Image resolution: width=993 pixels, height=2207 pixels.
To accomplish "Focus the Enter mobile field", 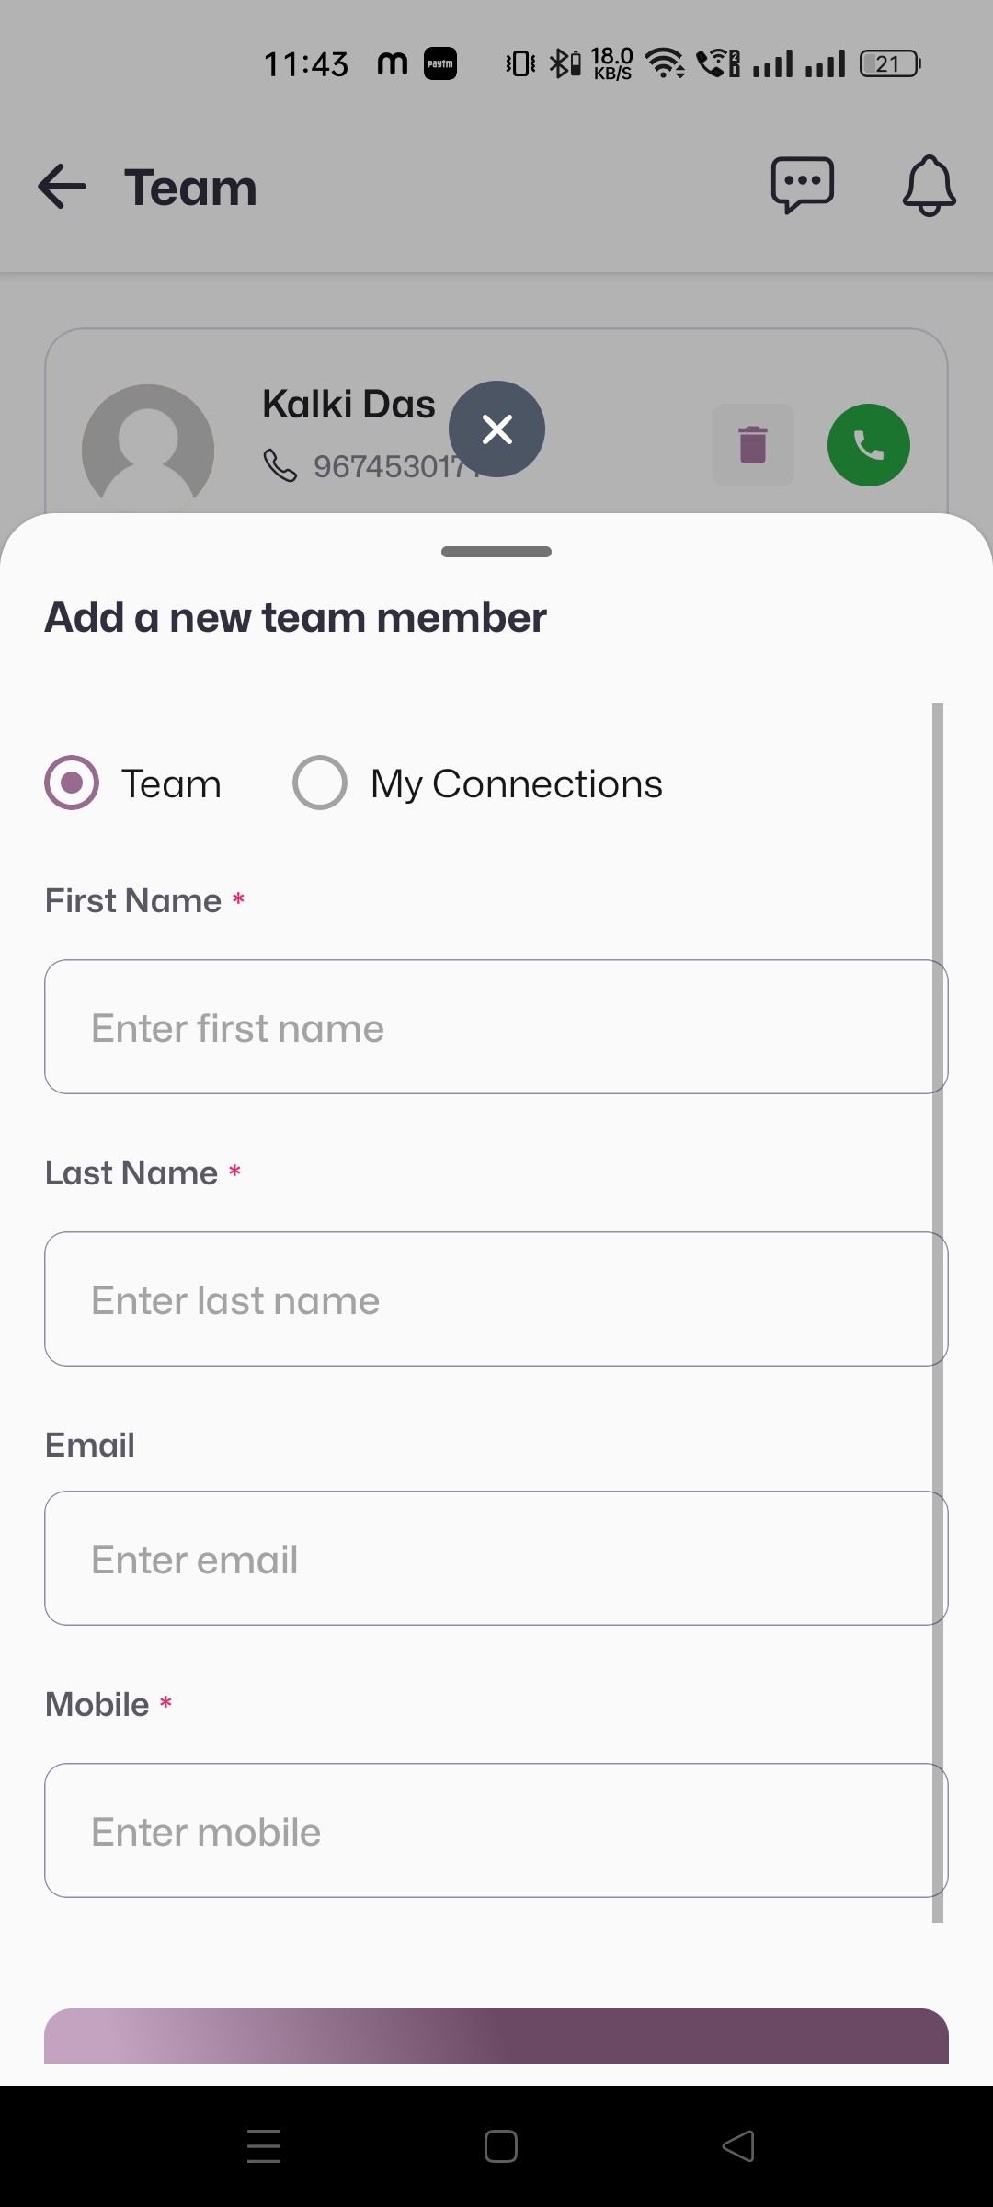I will click(496, 1831).
